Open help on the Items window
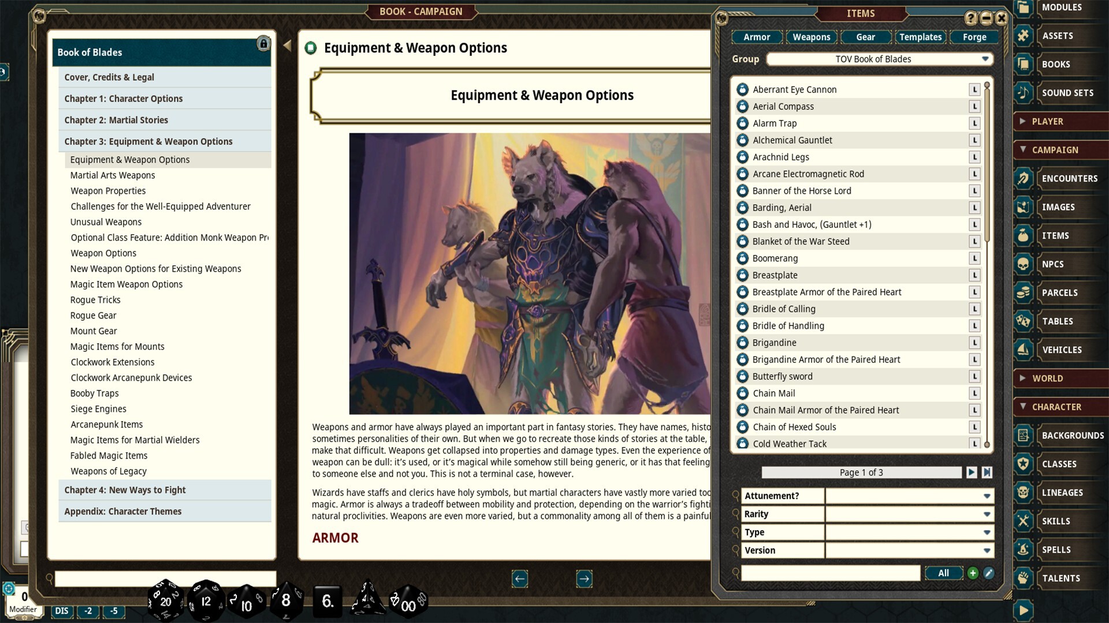The image size is (1109, 623). click(x=971, y=18)
